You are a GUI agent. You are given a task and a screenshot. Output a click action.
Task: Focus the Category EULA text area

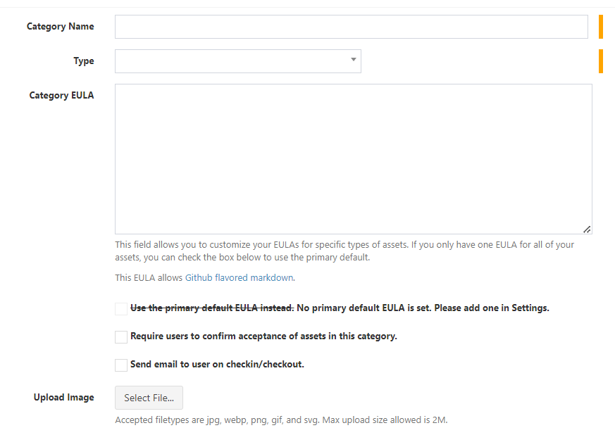click(x=352, y=158)
